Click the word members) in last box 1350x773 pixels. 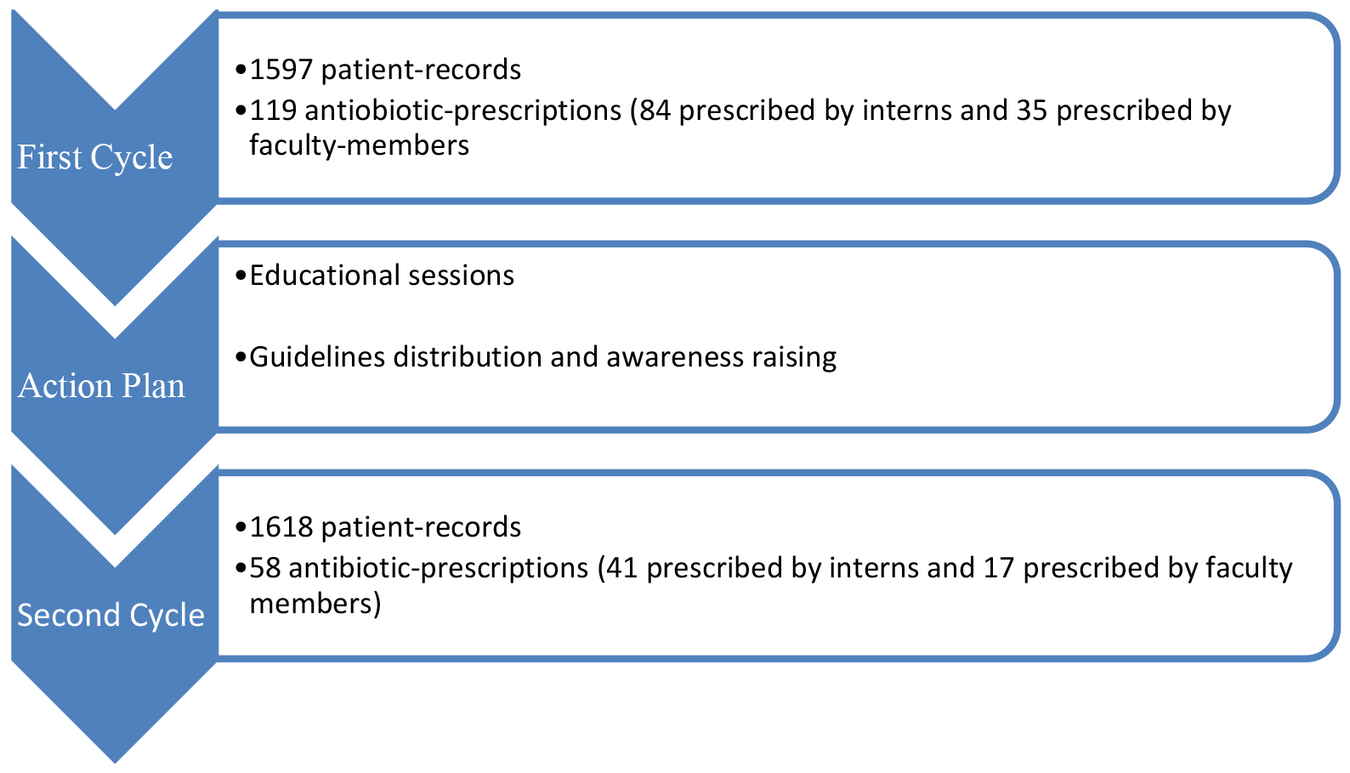(x=315, y=604)
